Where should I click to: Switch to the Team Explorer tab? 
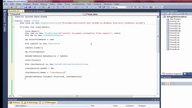(x=188, y=74)
